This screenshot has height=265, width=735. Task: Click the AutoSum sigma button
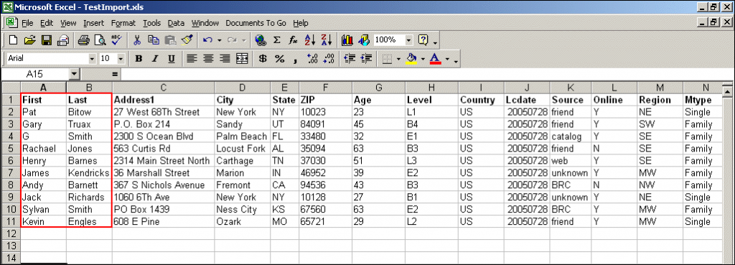(x=277, y=40)
